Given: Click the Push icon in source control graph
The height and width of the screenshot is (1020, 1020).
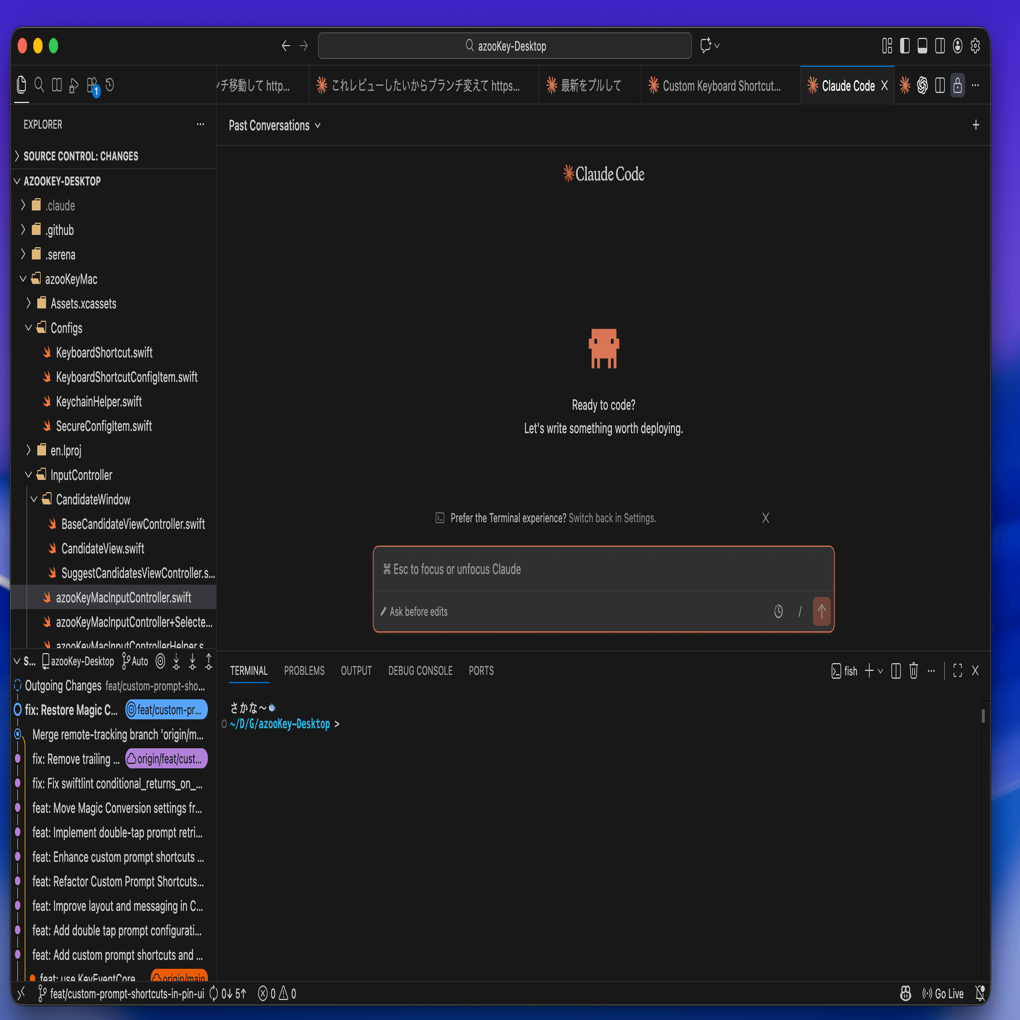Looking at the screenshot, I should [x=209, y=661].
